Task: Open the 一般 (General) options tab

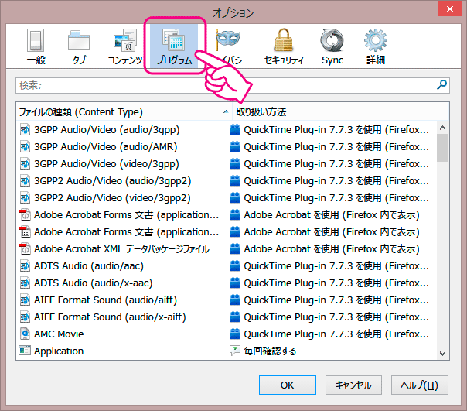Action: point(36,46)
